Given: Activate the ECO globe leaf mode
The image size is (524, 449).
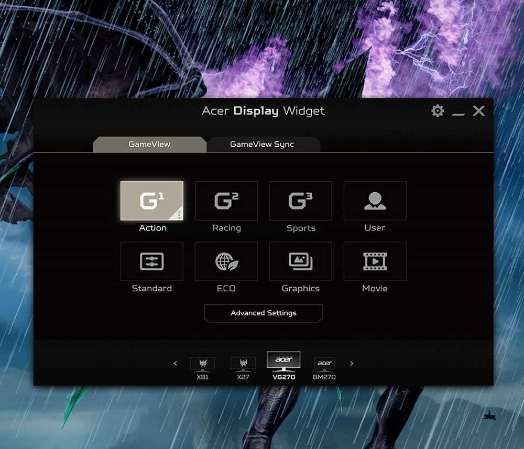Looking at the screenshot, I should click(226, 261).
